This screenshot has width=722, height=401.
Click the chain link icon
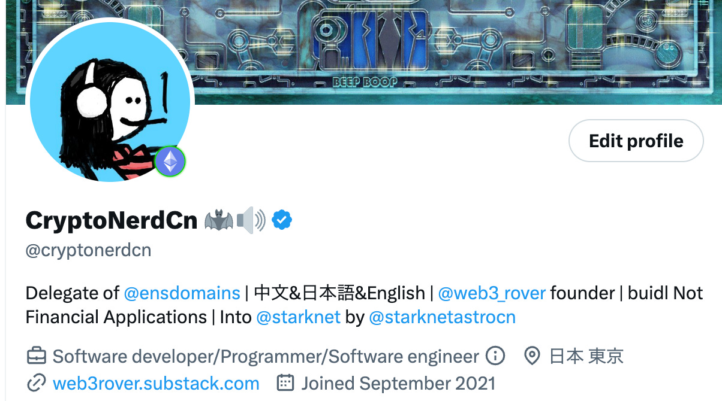click(x=37, y=383)
